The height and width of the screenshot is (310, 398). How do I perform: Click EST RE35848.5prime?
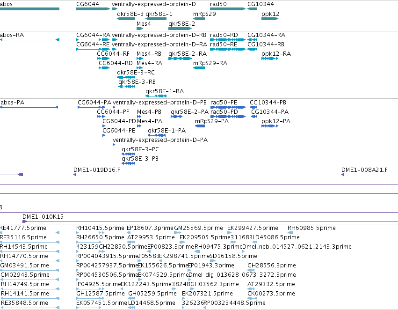coord(29,308)
